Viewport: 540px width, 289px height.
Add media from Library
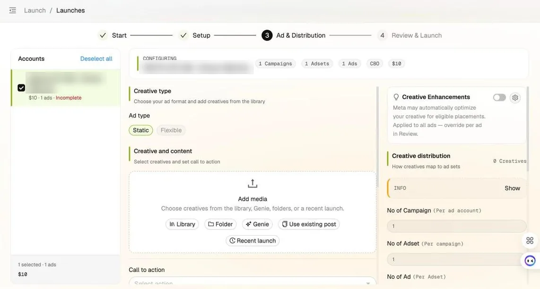182,224
